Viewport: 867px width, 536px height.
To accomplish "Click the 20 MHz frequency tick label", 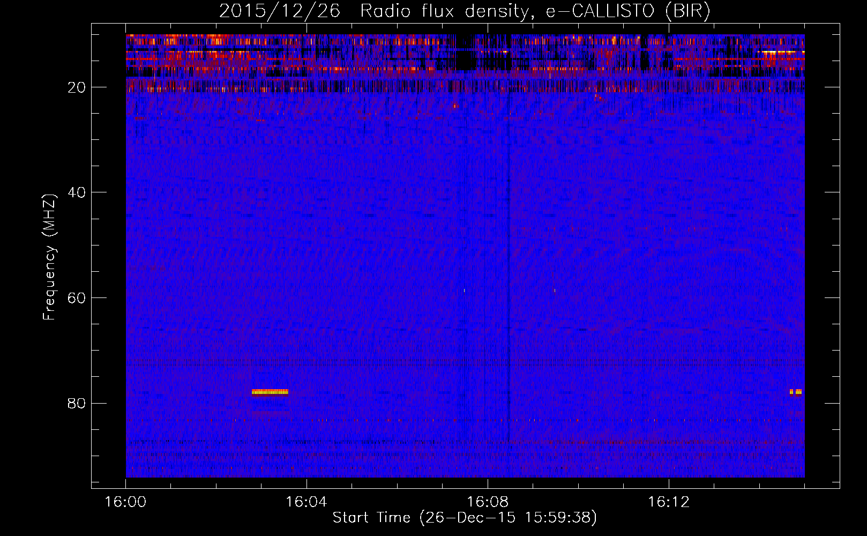I will click(77, 87).
